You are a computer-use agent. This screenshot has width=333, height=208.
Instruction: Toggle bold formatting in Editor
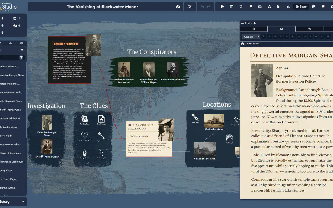click(264, 37)
